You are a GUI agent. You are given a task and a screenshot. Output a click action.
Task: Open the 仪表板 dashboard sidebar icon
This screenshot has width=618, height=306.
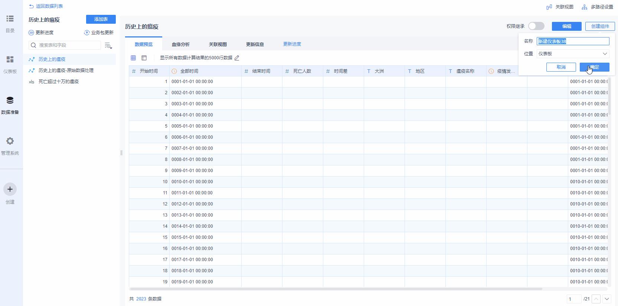[x=10, y=60]
